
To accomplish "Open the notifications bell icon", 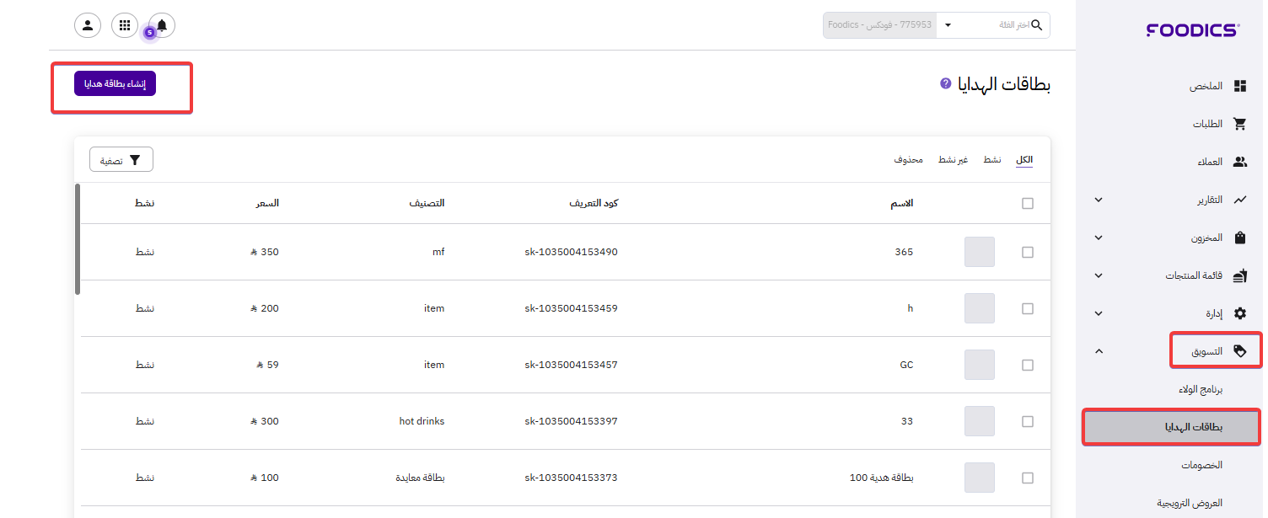I will click(x=162, y=25).
